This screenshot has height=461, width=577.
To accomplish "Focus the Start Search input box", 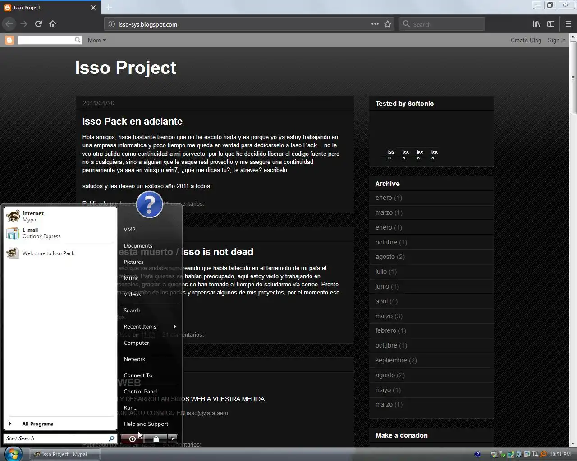I will pyautogui.click(x=57, y=438).
